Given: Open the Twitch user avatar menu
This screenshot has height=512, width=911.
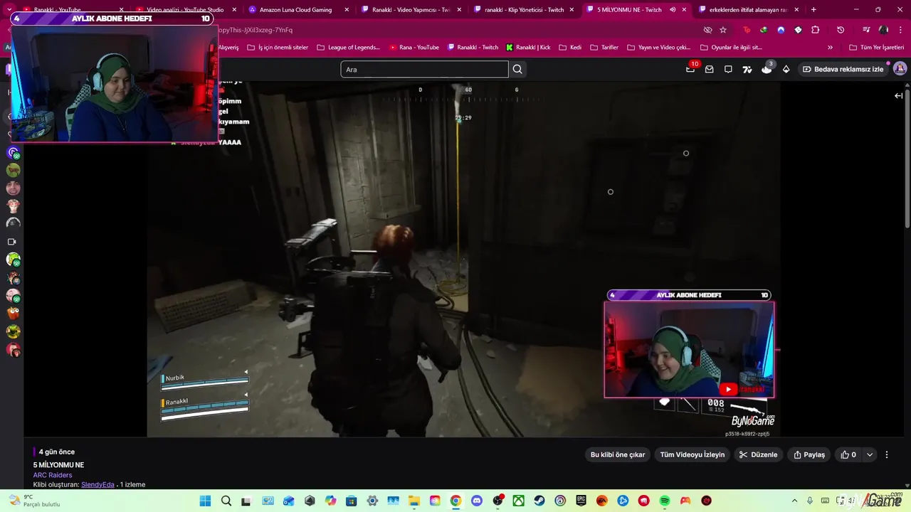Looking at the screenshot, I should click(900, 69).
